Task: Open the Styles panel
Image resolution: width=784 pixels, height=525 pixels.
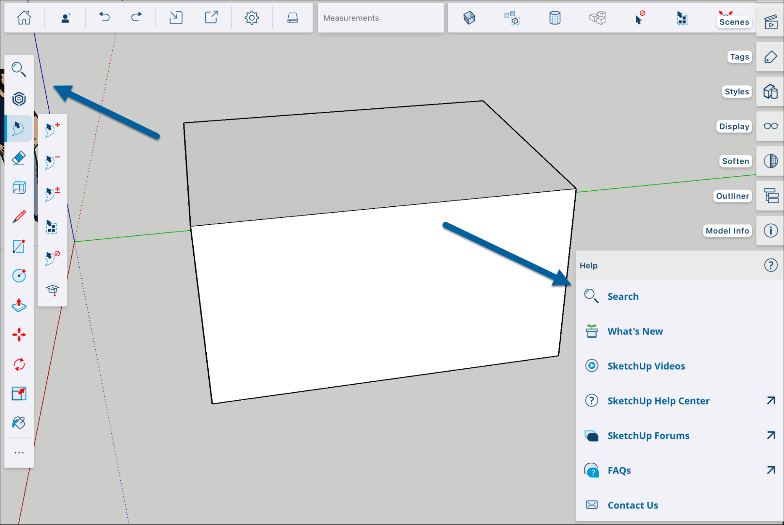Action: [770, 92]
